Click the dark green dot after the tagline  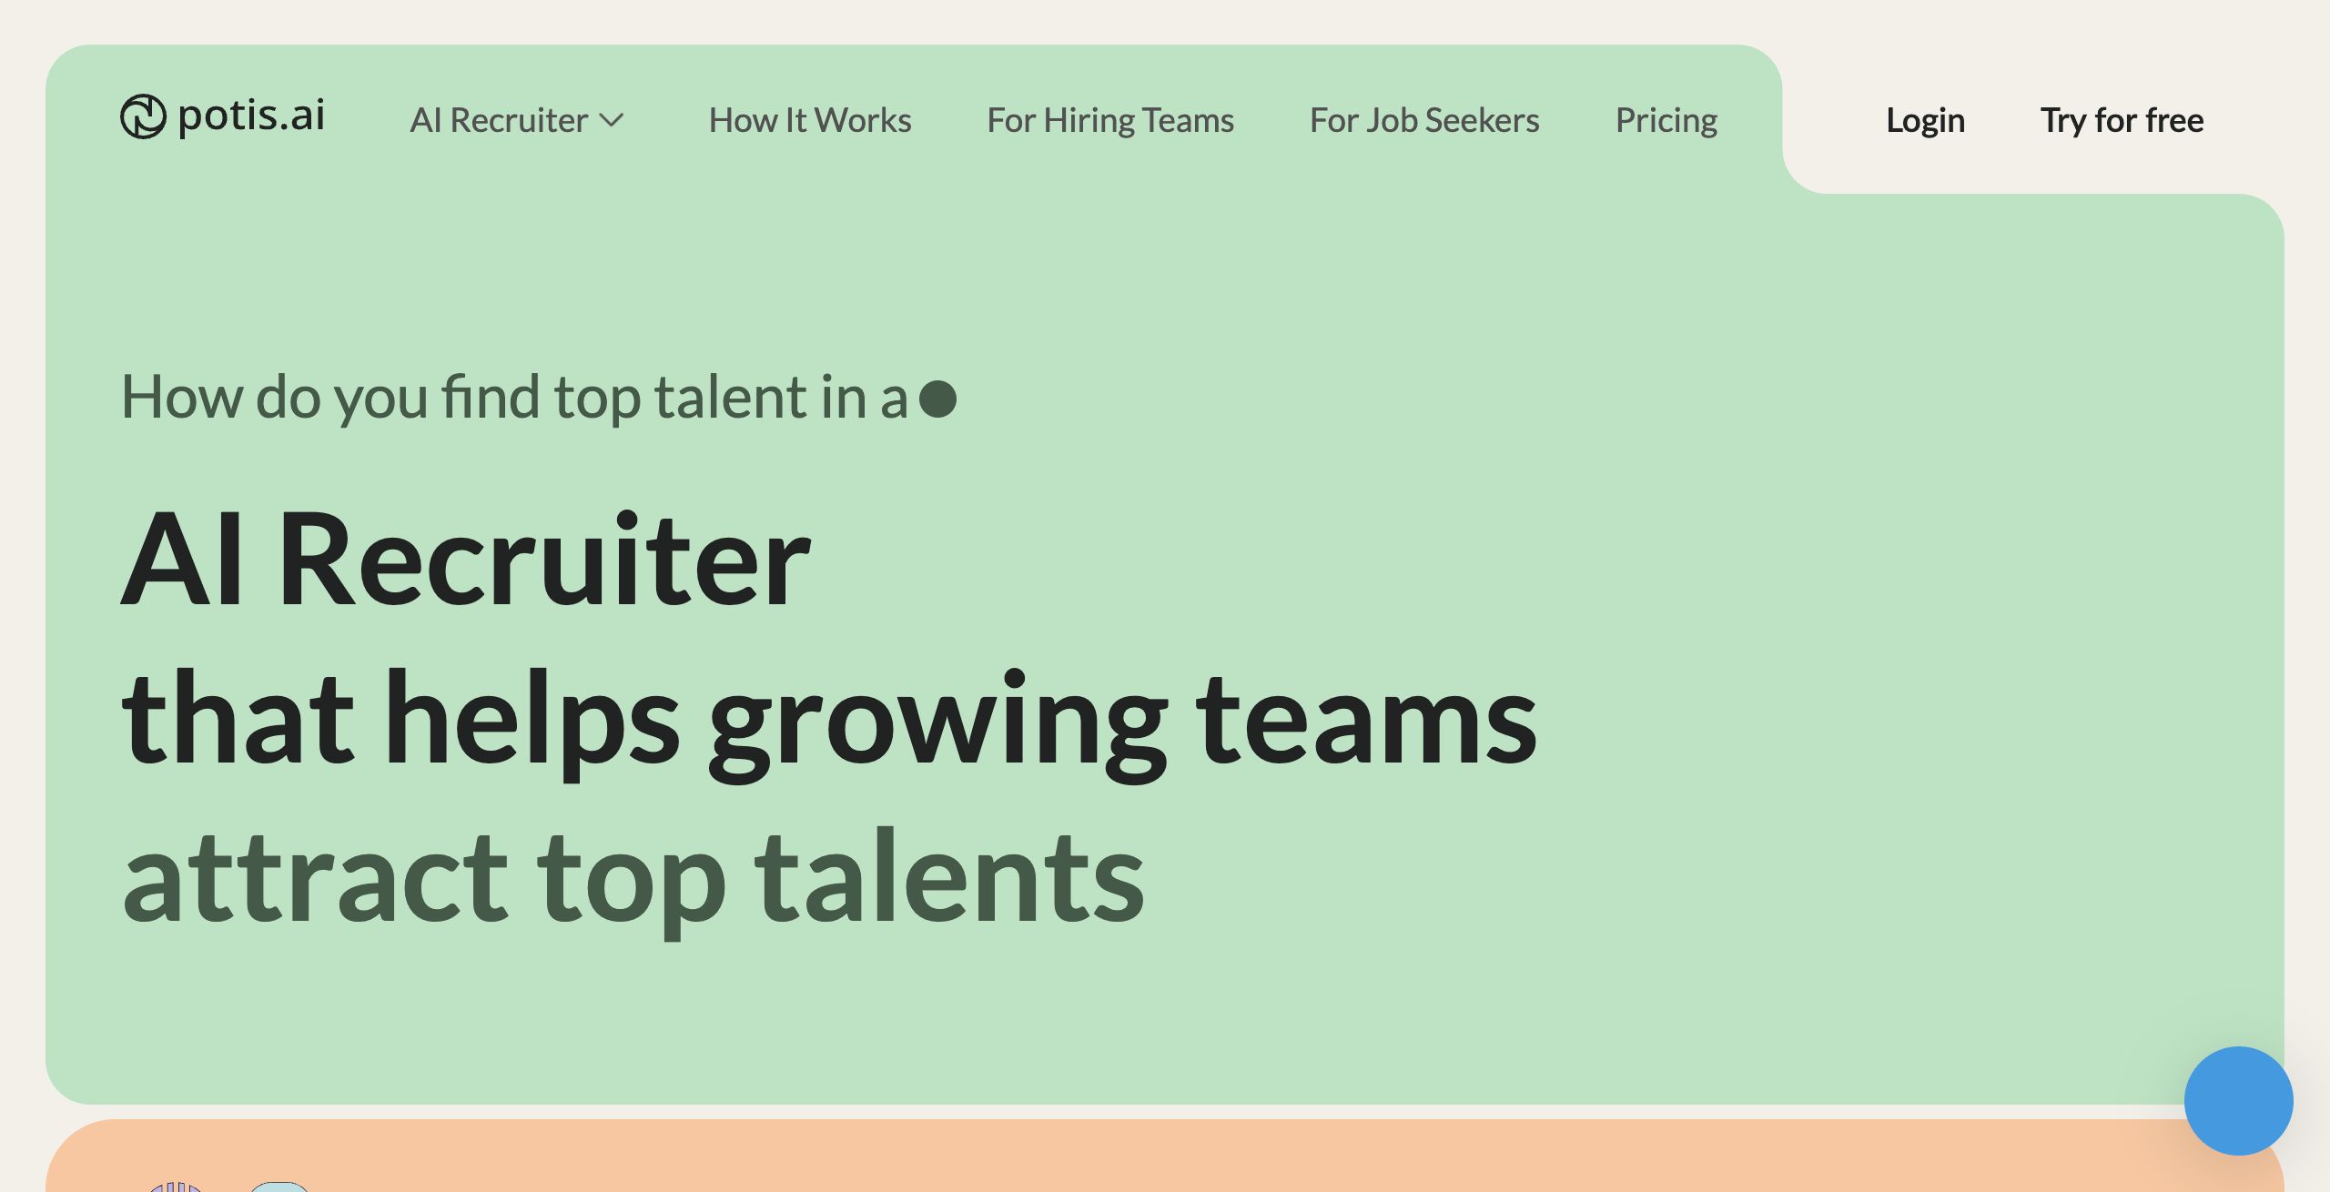click(937, 399)
